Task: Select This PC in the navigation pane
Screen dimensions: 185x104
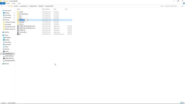Action: pyautogui.click(x=6, y=35)
